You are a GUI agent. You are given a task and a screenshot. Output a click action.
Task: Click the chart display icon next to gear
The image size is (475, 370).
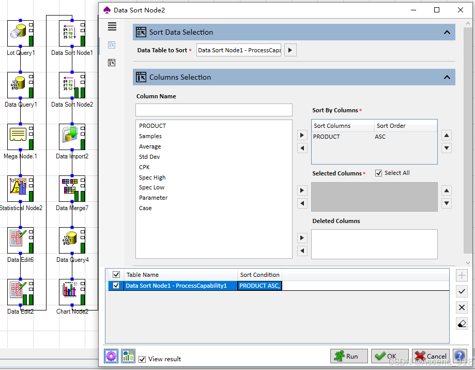point(128,356)
